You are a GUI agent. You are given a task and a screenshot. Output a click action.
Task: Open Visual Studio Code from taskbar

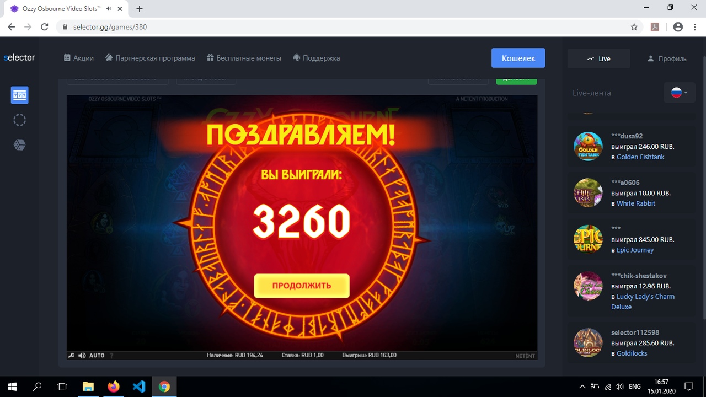[x=139, y=387]
